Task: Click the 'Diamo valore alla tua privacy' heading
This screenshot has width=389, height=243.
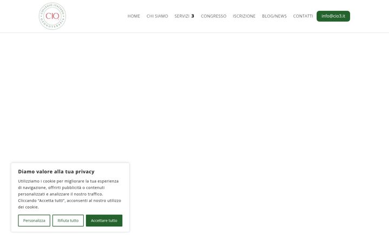Action: (56, 172)
